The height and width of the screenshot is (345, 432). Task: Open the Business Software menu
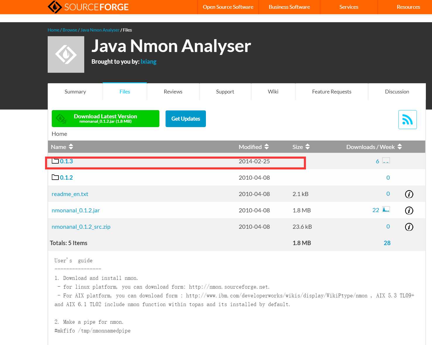[x=289, y=7]
